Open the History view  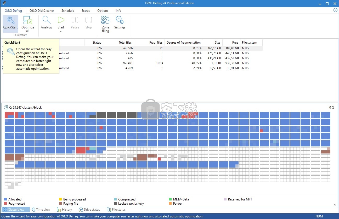(x=64, y=210)
